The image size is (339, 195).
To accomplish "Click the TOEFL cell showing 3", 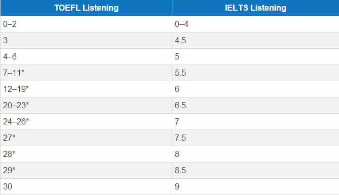I will [86, 40].
